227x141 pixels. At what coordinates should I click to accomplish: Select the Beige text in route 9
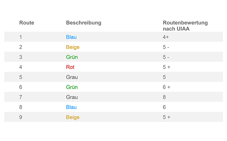(x=73, y=117)
